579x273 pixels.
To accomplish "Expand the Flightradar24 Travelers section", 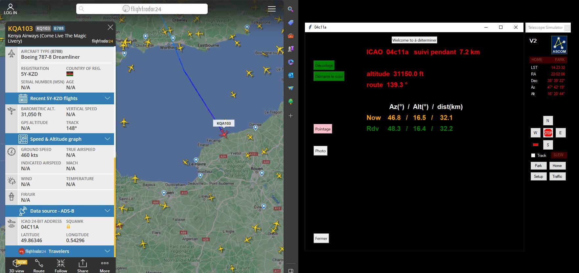I will coord(59,251).
